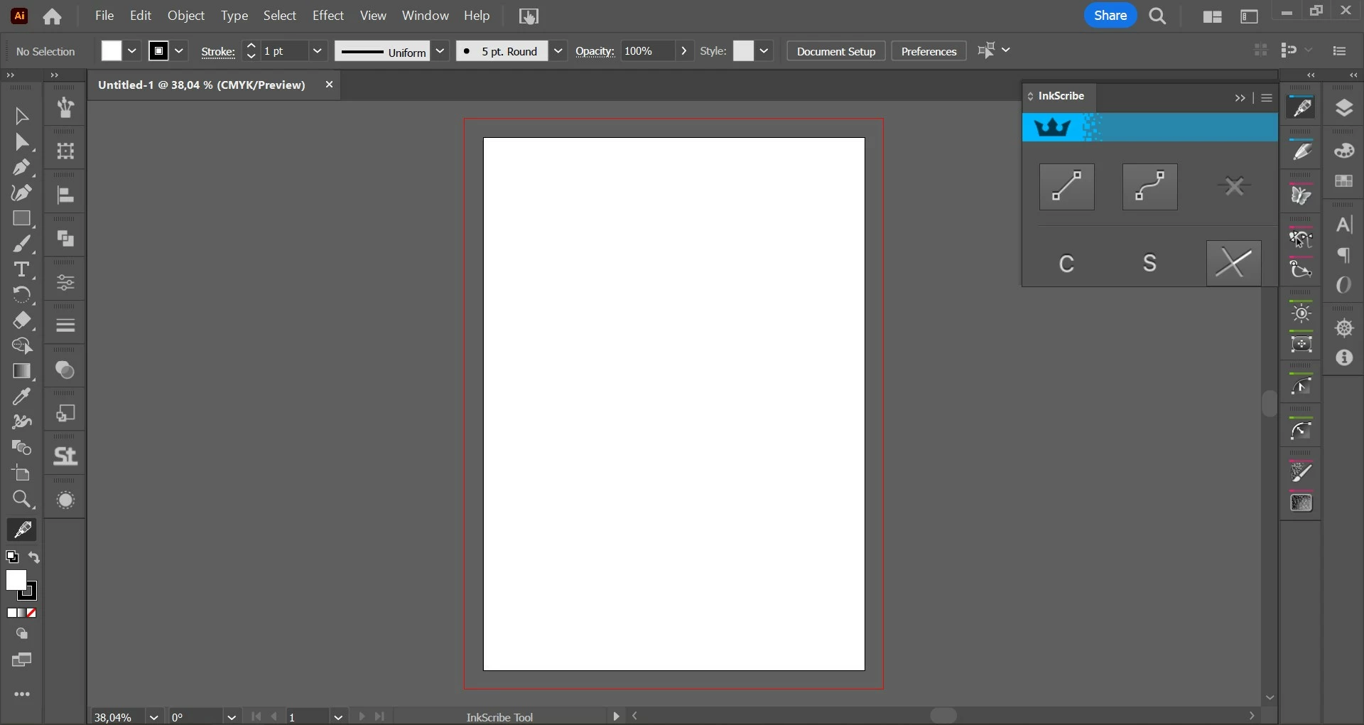Click the Home icon

tap(53, 16)
